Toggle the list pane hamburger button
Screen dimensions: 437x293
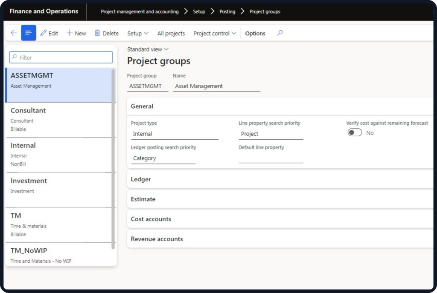29,33
